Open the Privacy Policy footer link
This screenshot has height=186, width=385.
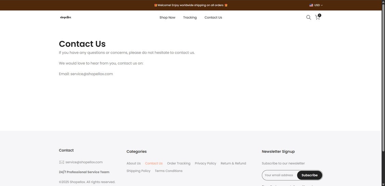tap(205, 163)
